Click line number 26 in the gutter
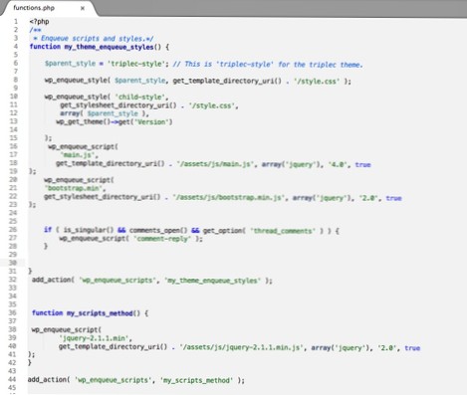This screenshot has width=467, height=395. pos(12,230)
